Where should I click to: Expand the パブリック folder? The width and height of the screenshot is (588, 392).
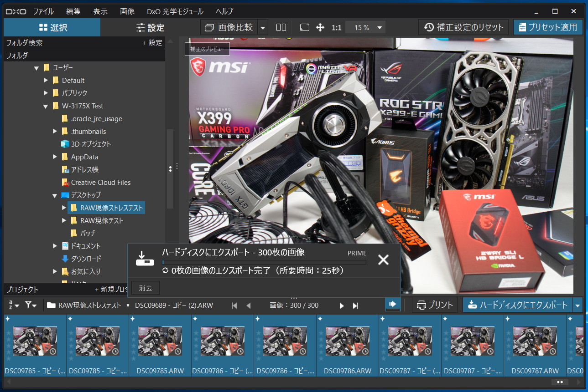[x=46, y=93]
